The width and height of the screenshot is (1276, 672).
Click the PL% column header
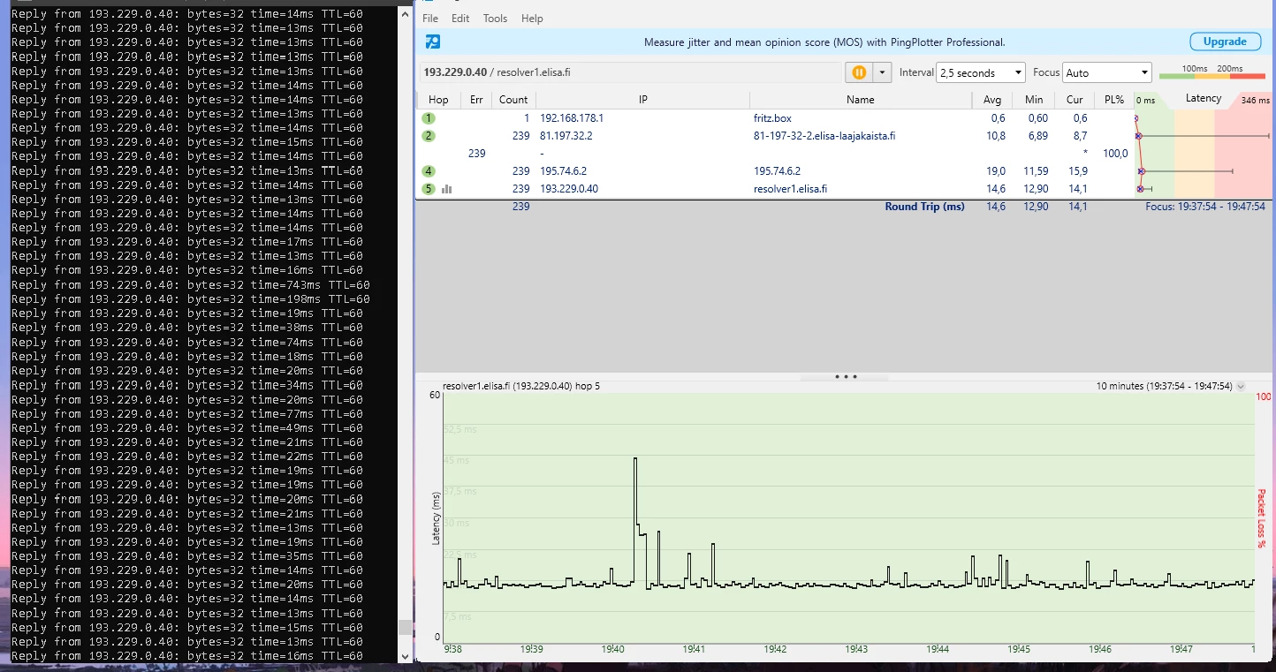(x=1113, y=100)
